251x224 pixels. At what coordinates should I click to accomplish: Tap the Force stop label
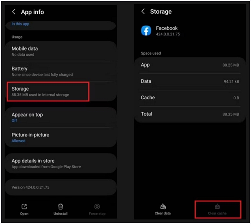97,214
